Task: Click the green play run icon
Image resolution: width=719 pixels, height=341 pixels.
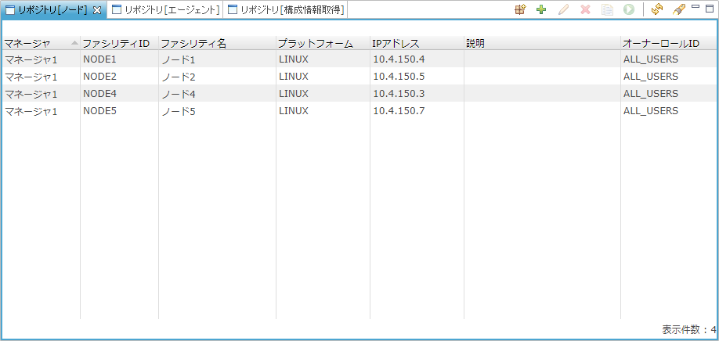Action: coord(628,9)
